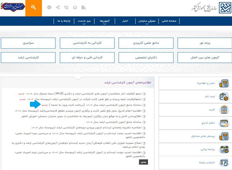Viewport: 232px width, 170px height.
Task: Click the blue emblem banner top-left
Action: coord(13,7)
